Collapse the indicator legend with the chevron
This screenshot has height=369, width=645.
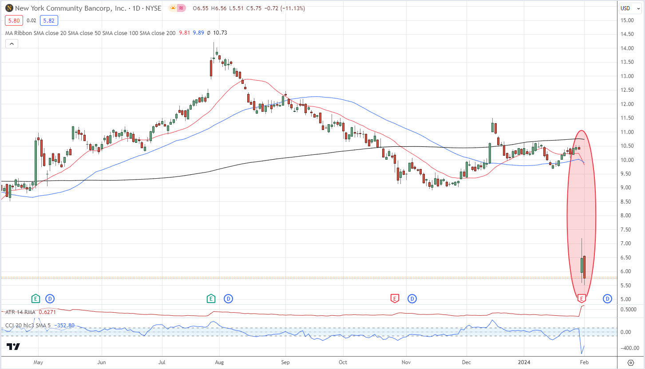(12, 43)
